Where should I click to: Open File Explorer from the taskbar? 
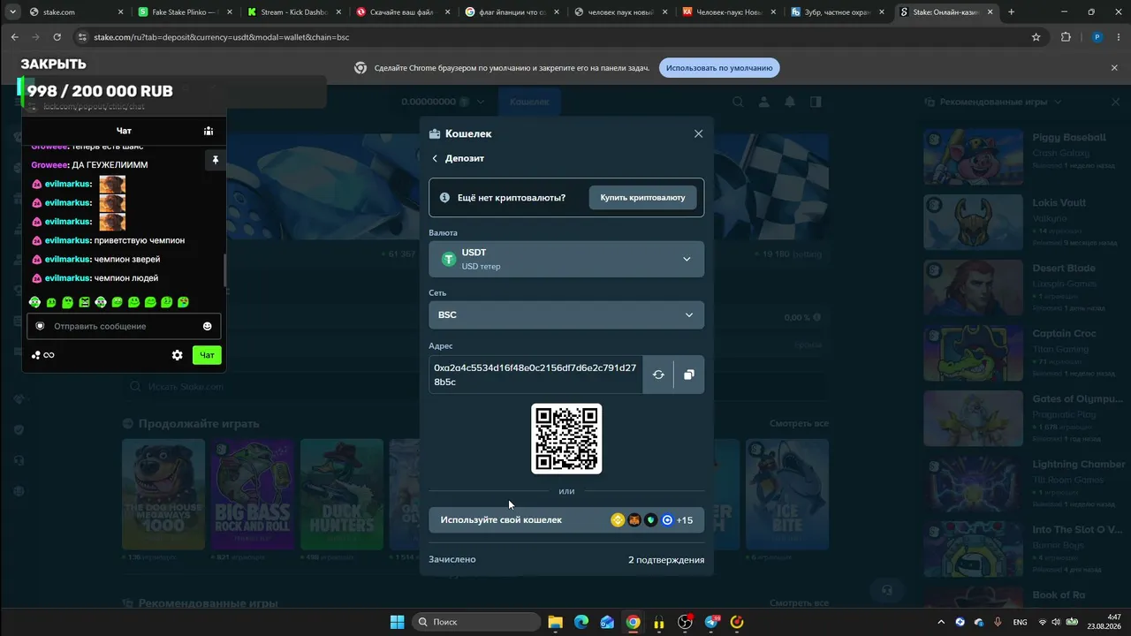tap(555, 622)
